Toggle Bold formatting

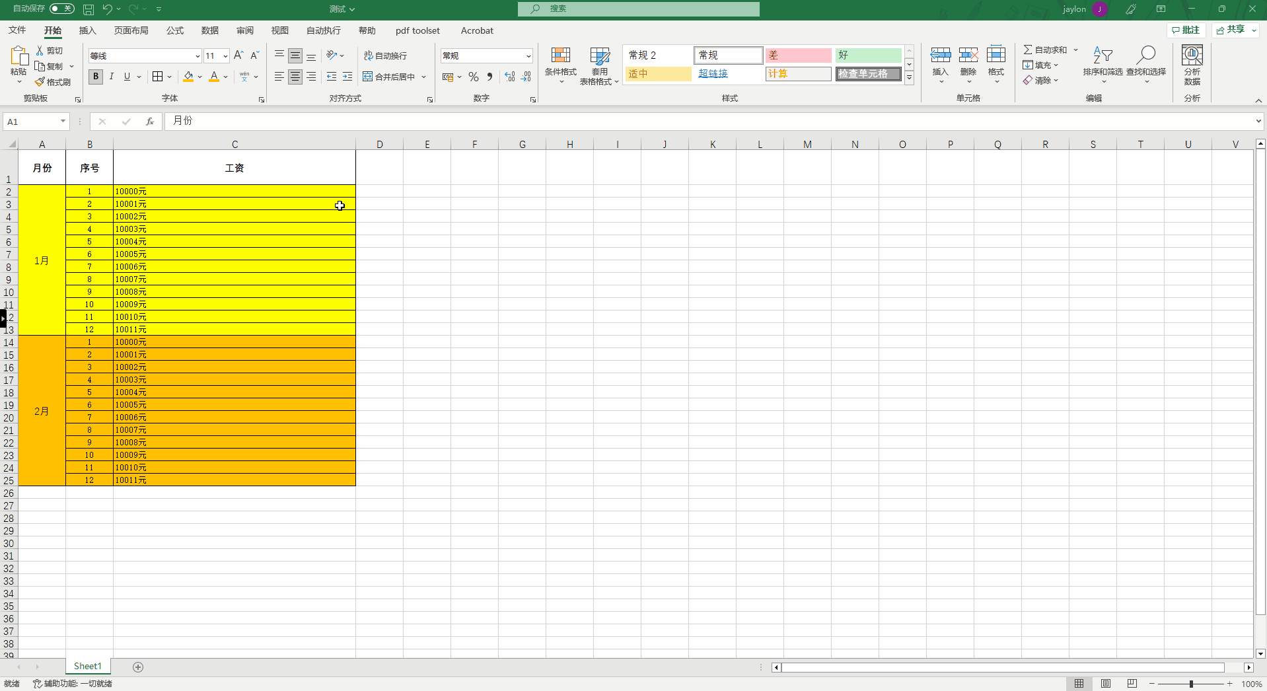click(96, 77)
